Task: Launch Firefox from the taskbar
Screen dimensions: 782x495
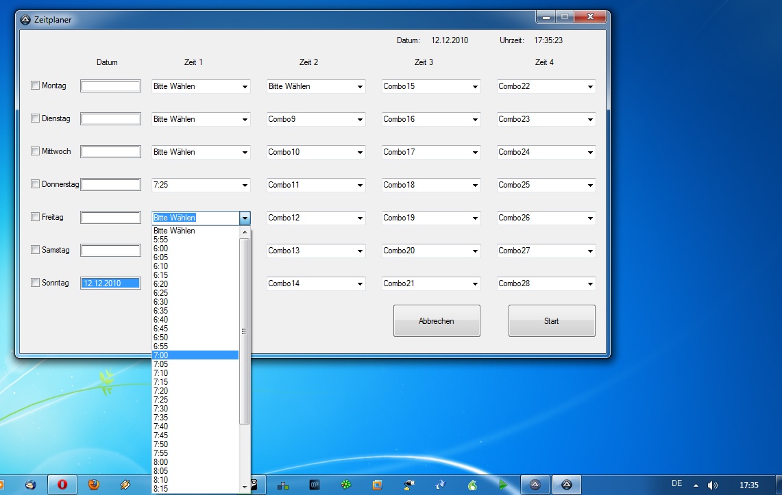Action: (x=94, y=485)
